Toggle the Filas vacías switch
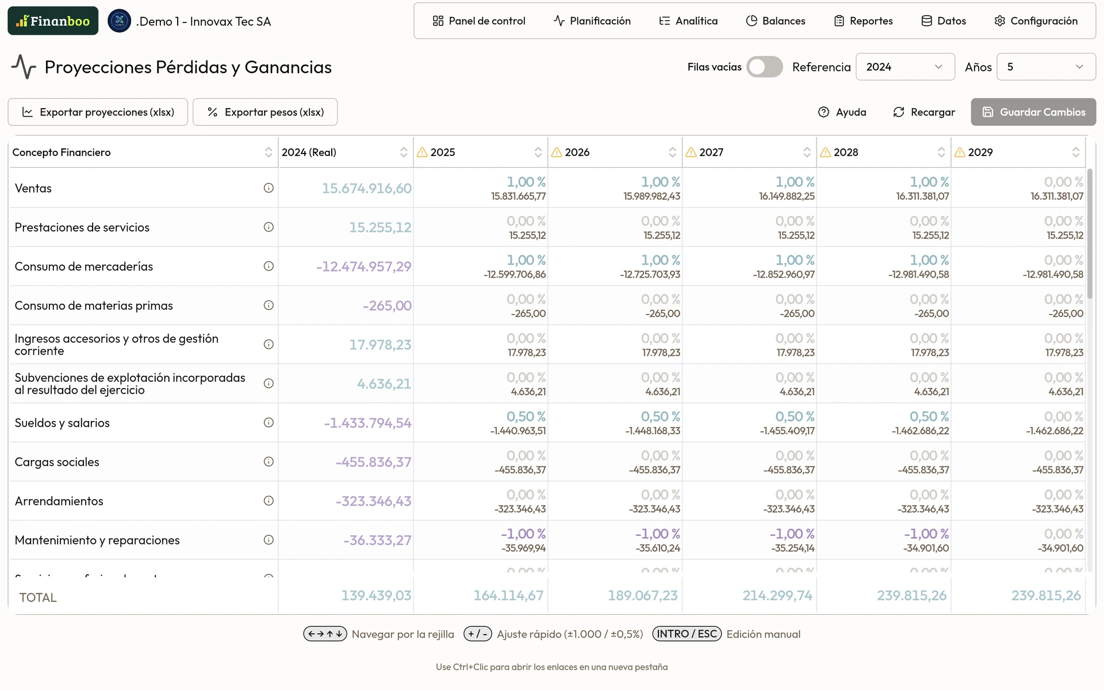1104x690 pixels. (764, 67)
